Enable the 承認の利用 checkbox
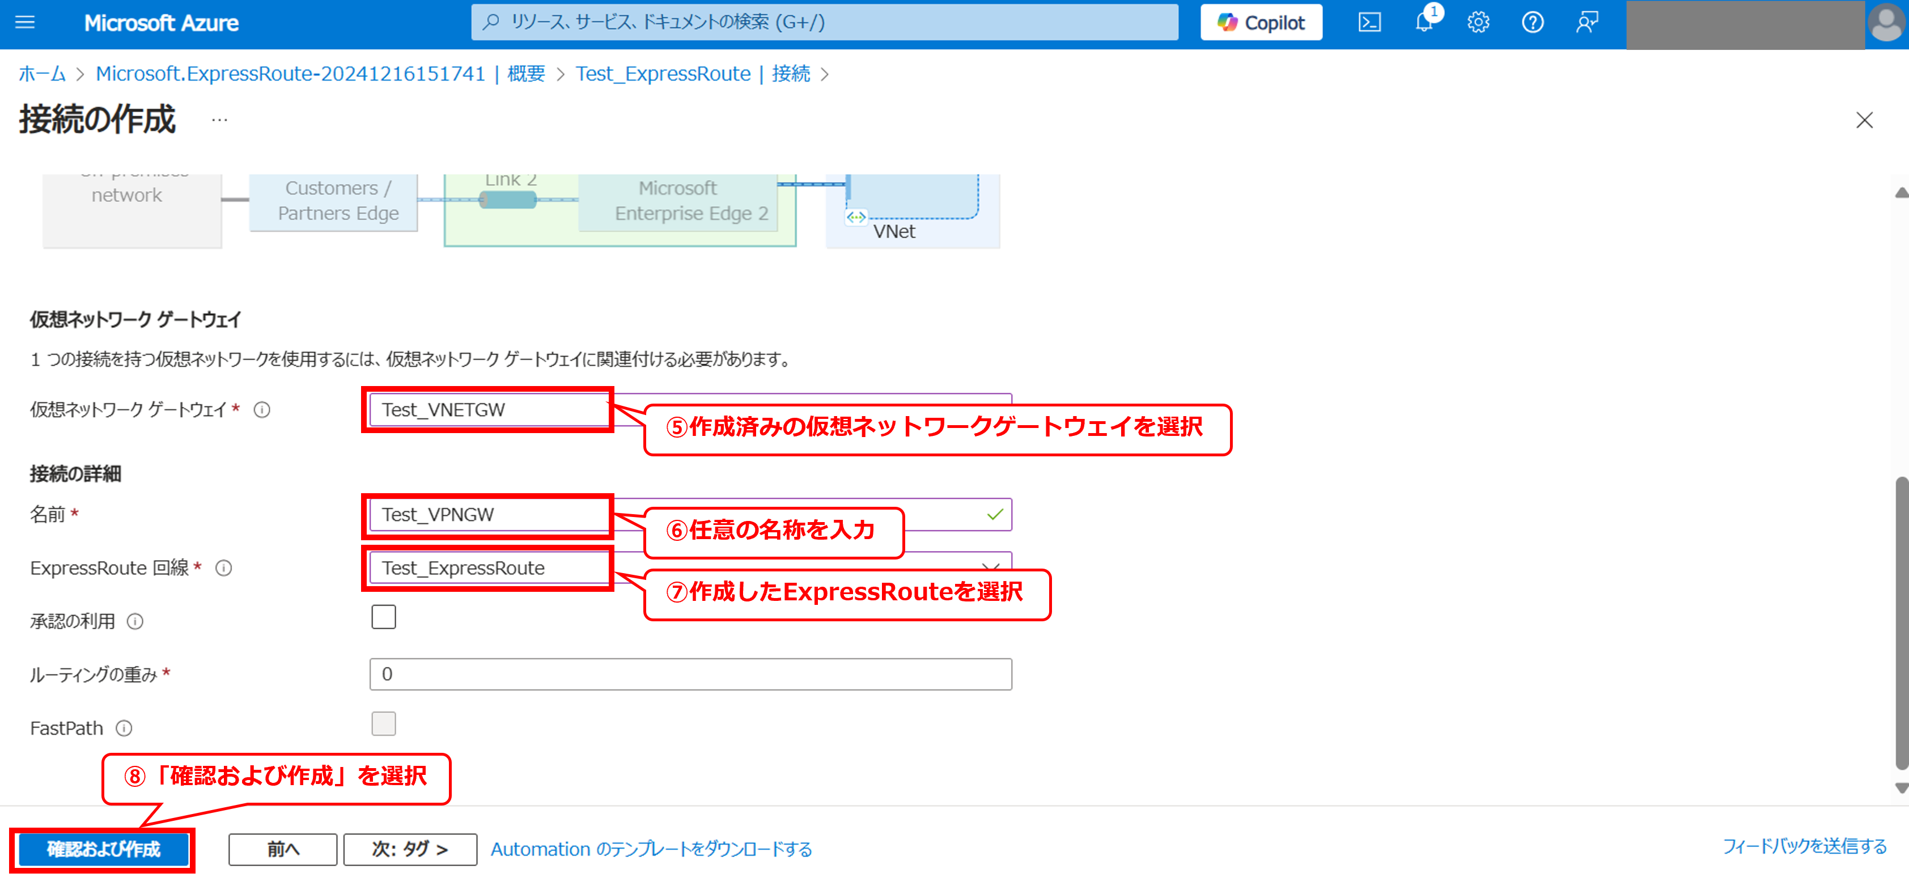 (383, 617)
